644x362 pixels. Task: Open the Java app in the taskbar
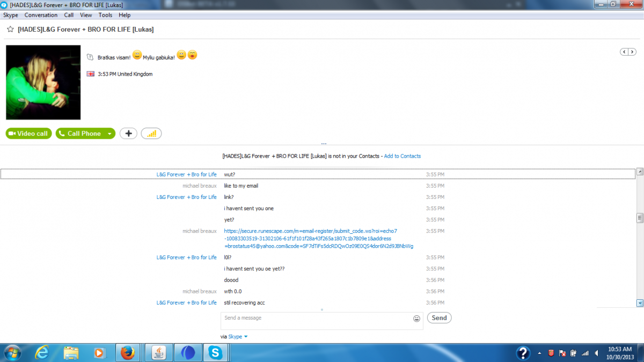pyautogui.click(x=158, y=352)
